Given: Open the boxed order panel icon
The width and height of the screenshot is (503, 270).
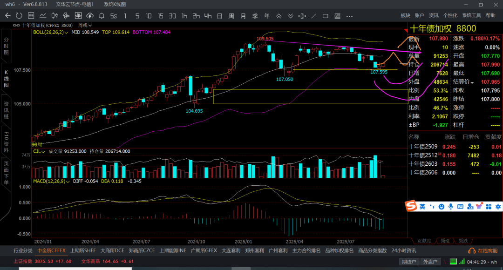Looking at the screenshot, I should pos(78,16).
